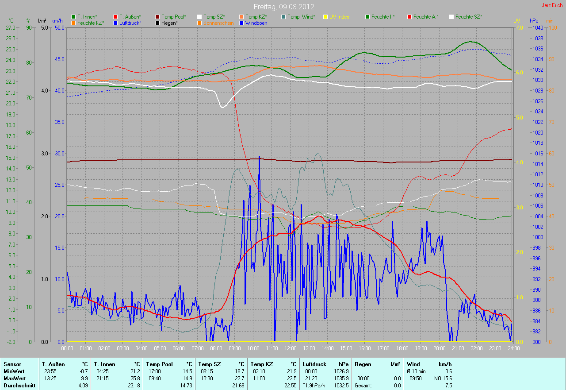The width and height of the screenshot is (566, 390).
Task: Click the yellow UV Index legend marker
Action: [325, 17]
